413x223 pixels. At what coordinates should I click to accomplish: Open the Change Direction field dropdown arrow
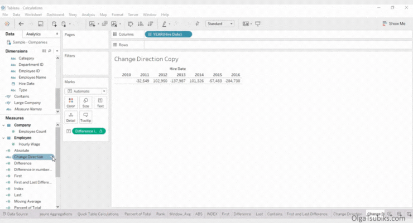coord(52,157)
